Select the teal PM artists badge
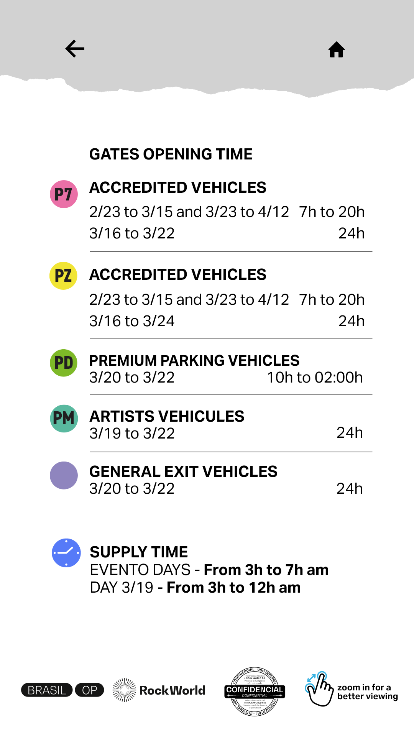Screen dimensions: 414x736 click(64, 419)
